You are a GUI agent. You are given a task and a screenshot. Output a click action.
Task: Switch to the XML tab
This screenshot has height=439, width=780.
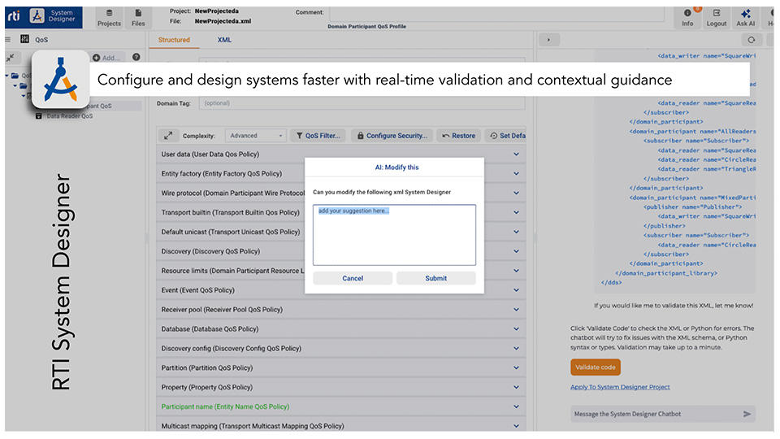coord(224,40)
